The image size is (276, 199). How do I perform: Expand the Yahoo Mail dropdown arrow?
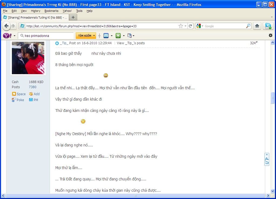click(112, 36)
